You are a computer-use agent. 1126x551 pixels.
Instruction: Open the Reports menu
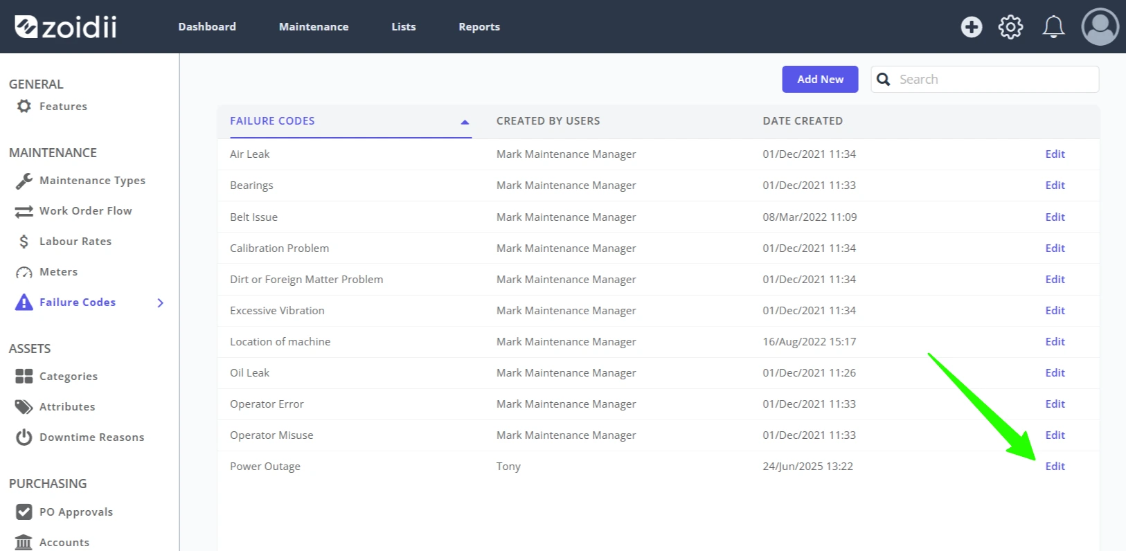pos(479,26)
